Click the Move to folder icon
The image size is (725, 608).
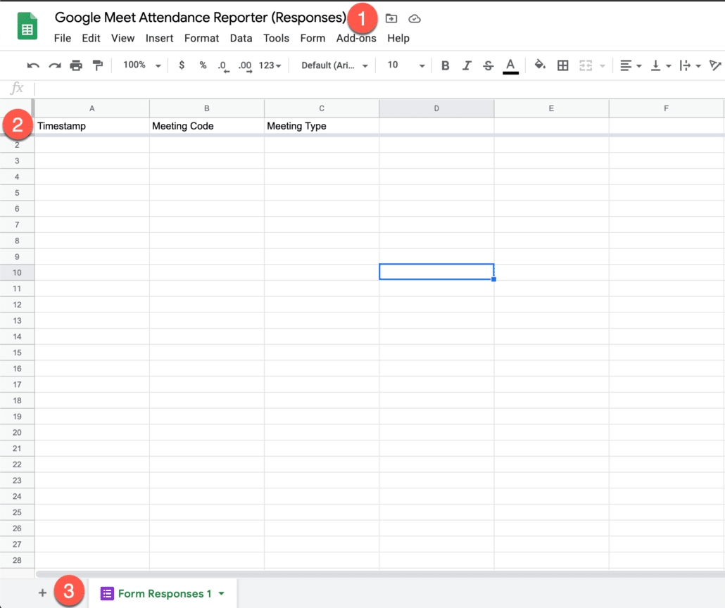tap(391, 18)
